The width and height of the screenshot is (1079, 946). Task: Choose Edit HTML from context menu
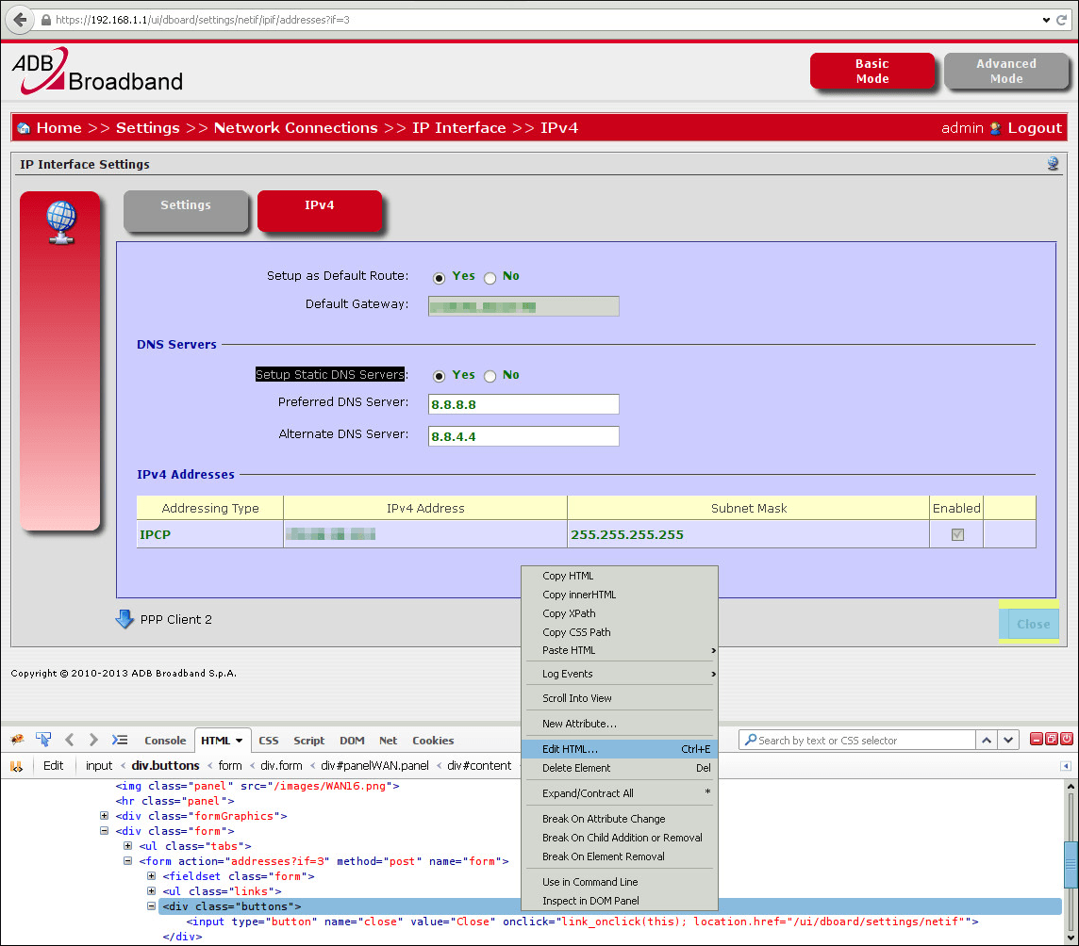(620, 749)
